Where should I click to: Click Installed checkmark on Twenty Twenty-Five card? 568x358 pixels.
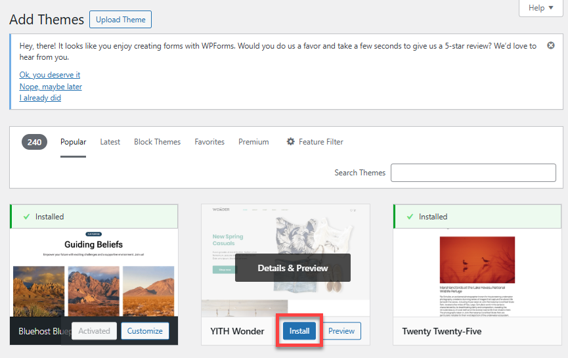410,217
